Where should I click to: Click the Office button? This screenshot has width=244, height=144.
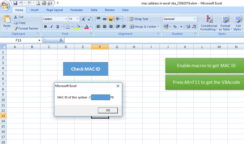(x=5, y=6)
